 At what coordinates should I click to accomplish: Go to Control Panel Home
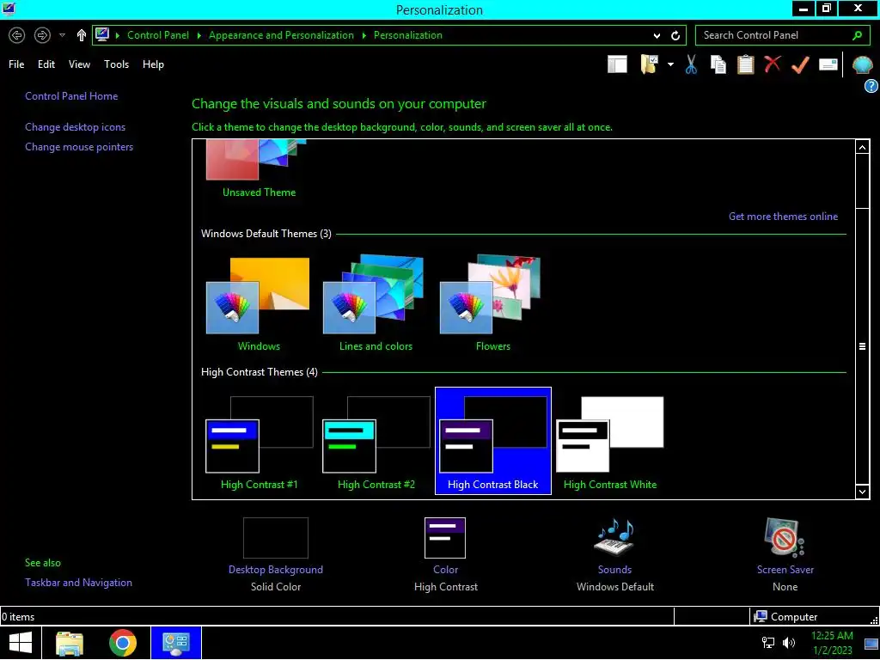coord(71,96)
